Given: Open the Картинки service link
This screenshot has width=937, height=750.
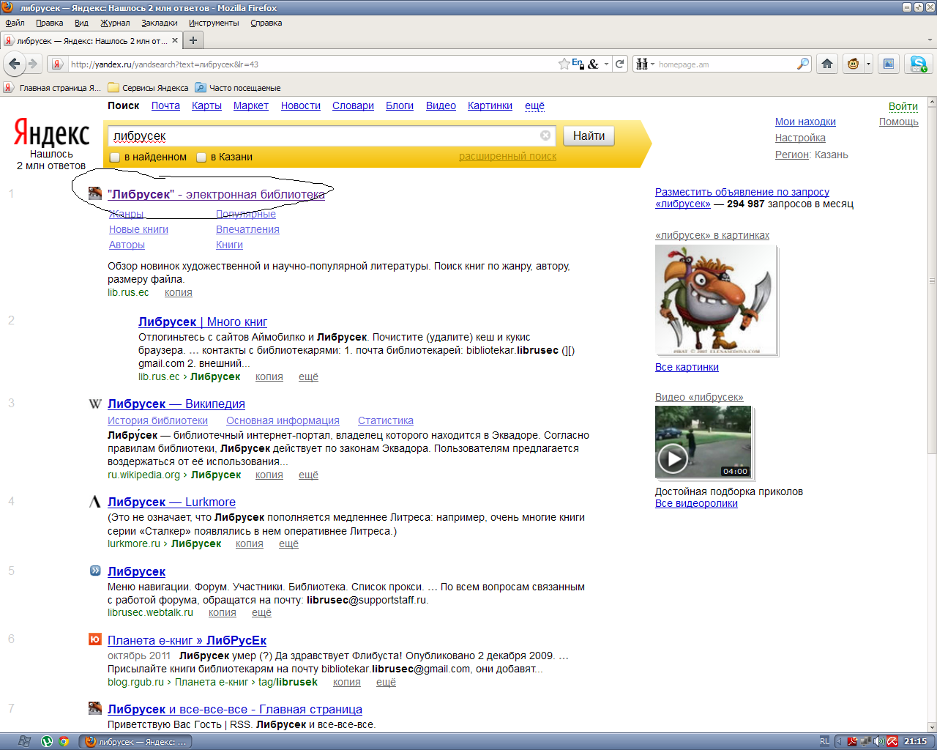Looking at the screenshot, I should tap(490, 105).
